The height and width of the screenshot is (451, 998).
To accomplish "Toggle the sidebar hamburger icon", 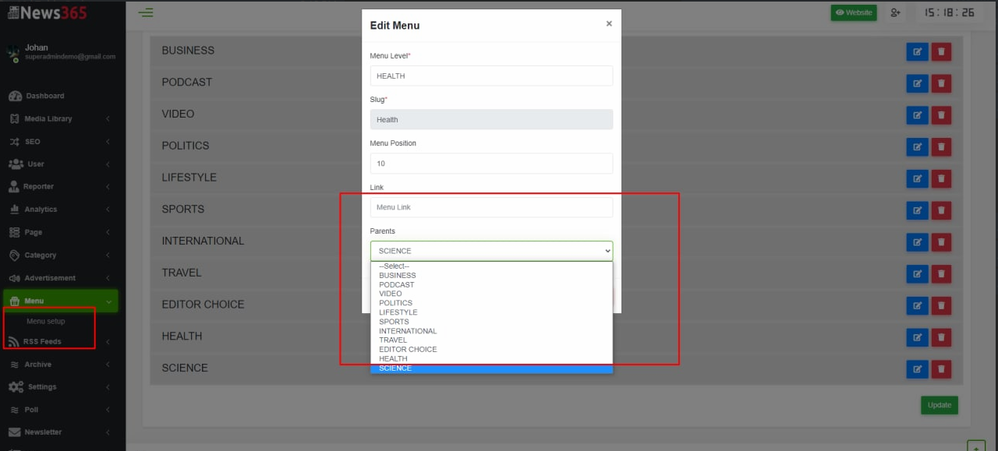I will click(146, 12).
